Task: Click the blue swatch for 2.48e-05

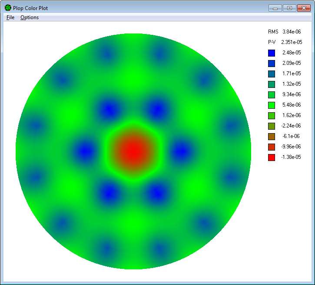Action: (x=272, y=53)
